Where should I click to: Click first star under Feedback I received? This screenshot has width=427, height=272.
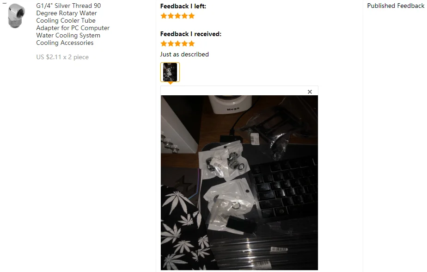pyautogui.click(x=164, y=43)
